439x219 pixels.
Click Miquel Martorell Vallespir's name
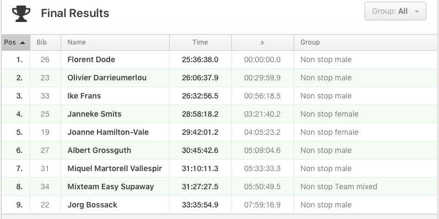point(115,169)
